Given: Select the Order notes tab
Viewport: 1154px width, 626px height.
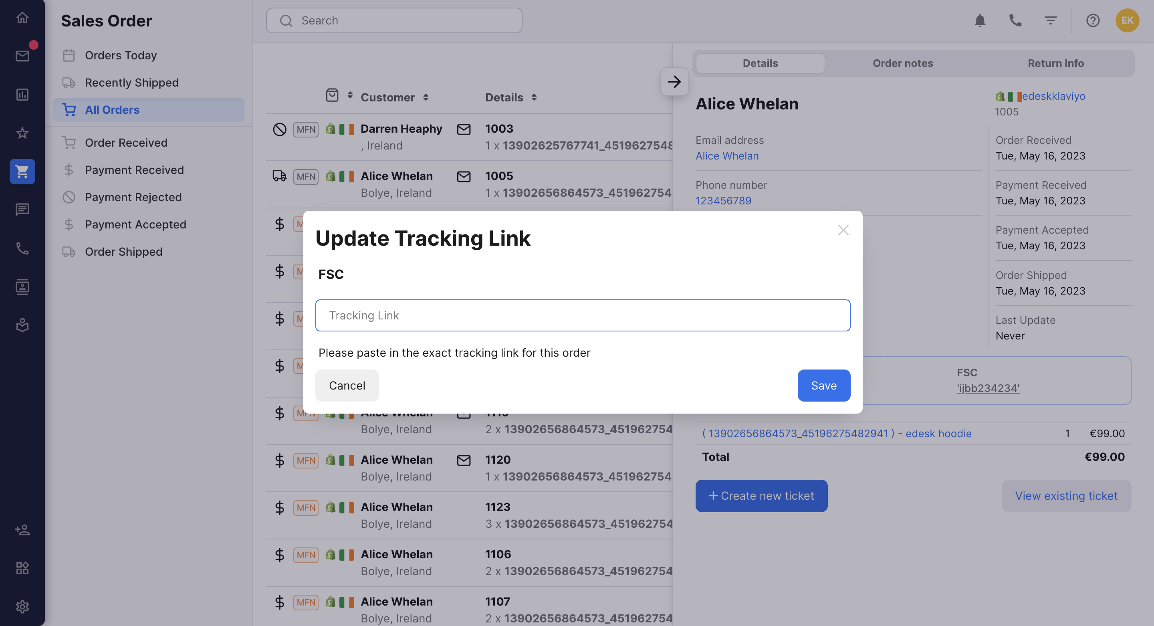Looking at the screenshot, I should [x=903, y=63].
